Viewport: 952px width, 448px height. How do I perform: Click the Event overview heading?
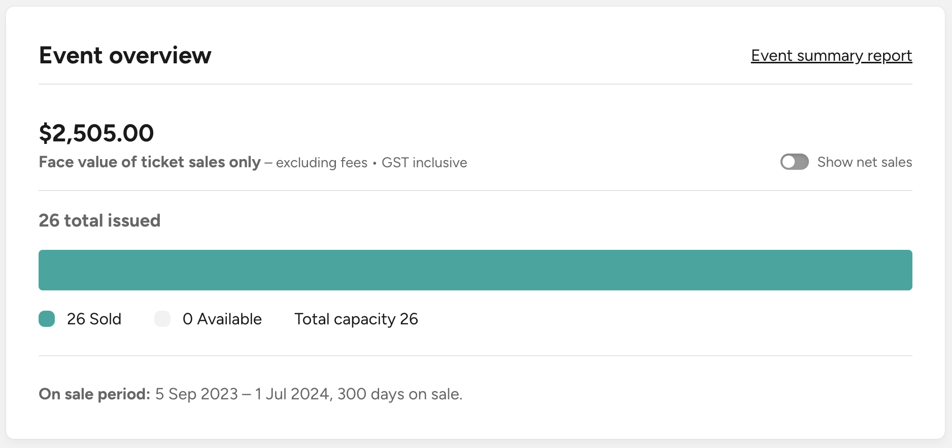(125, 55)
